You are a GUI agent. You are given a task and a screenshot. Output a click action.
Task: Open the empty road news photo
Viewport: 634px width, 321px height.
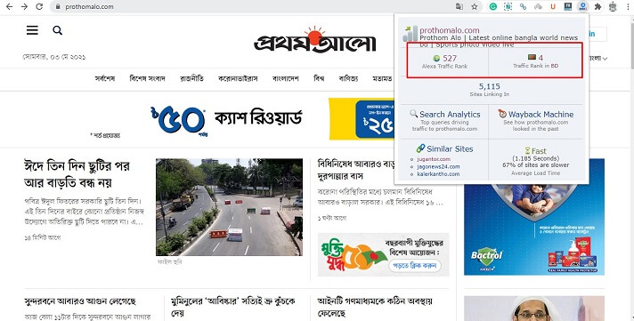click(229, 206)
